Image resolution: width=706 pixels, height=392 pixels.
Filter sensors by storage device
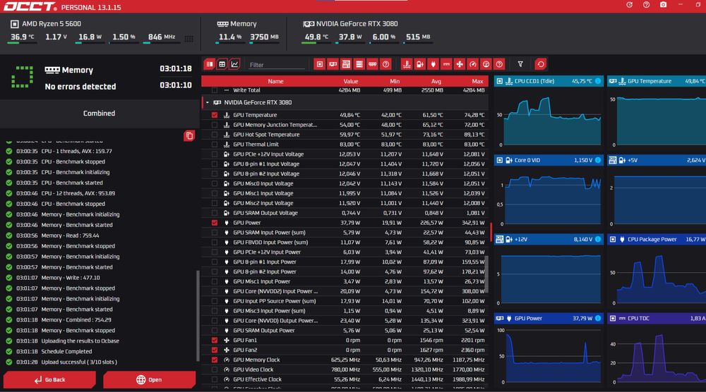coord(359,64)
